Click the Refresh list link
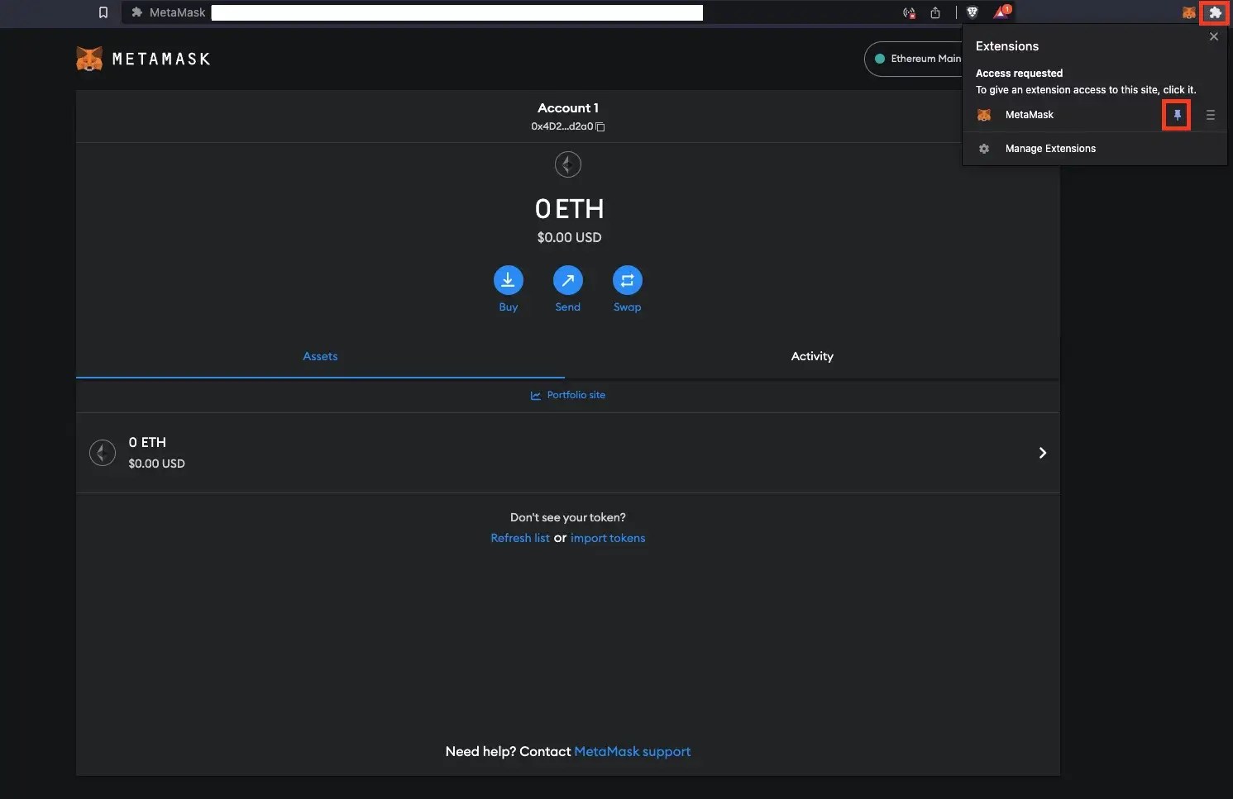The width and height of the screenshot is (1233, 799). click(x=519, y=538)
